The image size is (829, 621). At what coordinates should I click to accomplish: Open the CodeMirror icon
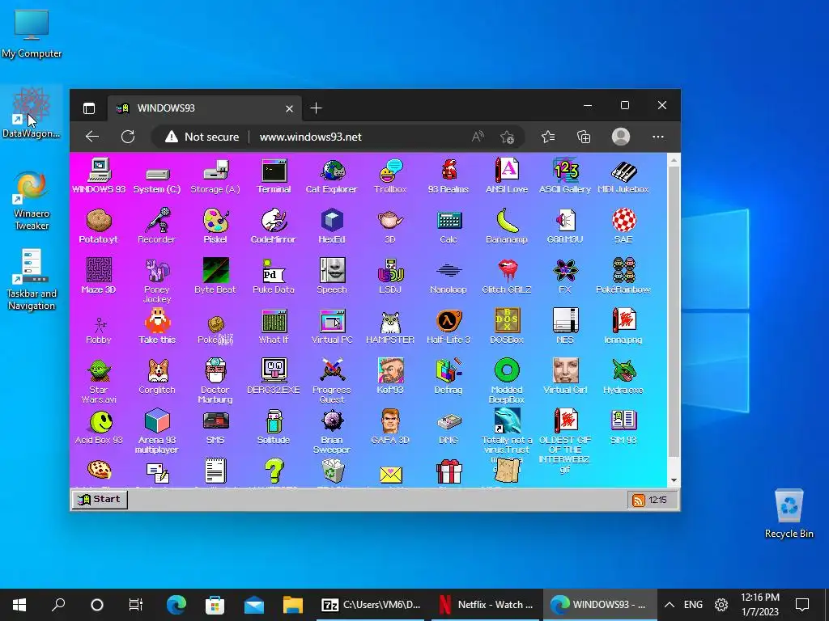pyautogui.click(x=274, y=226)
